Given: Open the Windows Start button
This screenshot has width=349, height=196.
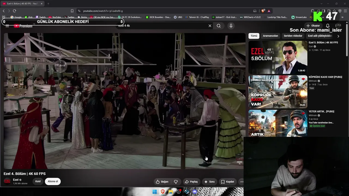Looking at the screenshot, I should pyautogui.click(x=155, y=192).
